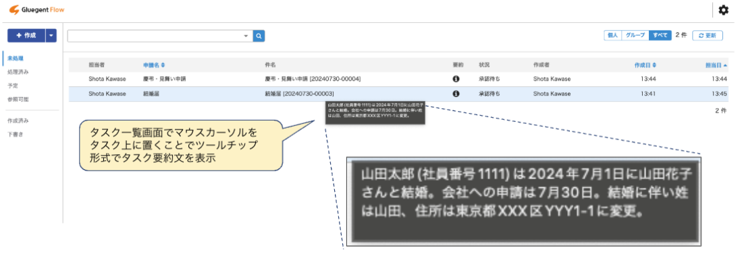Sort by 担当日 column header
This screenshot has height=260, width=740.
click(x=716, y=65)
